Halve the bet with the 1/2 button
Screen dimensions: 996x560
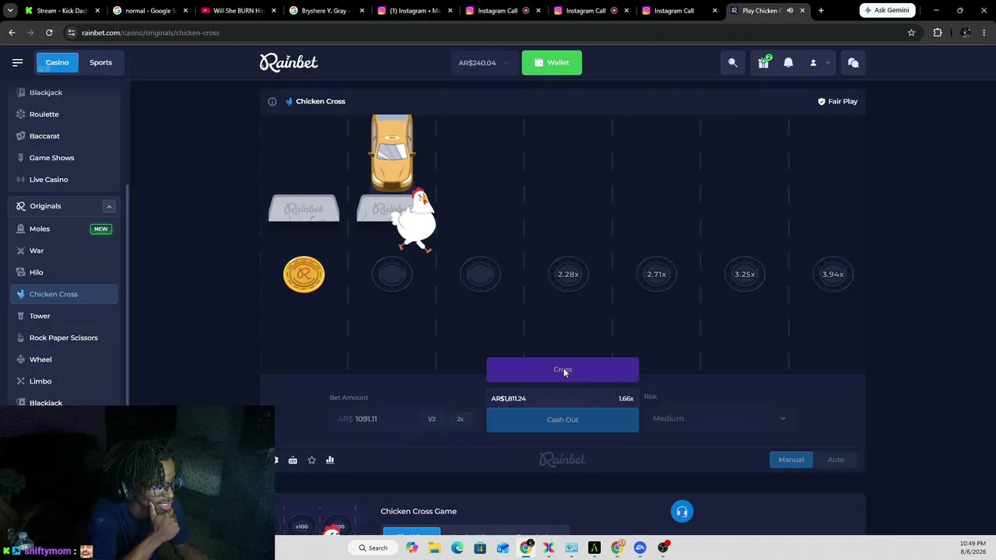pyautogui.click(x=432, y=419)
